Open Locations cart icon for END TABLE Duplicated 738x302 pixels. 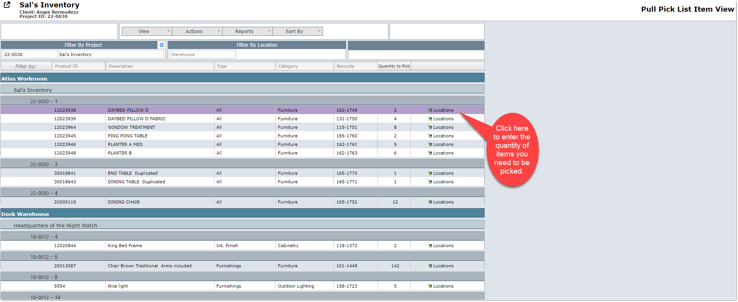(430, 173)
